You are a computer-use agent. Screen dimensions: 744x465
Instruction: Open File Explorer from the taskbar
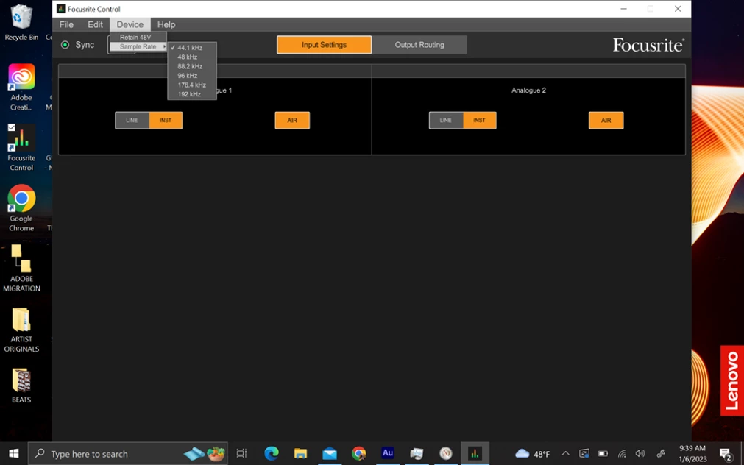[x=300, y=454]
